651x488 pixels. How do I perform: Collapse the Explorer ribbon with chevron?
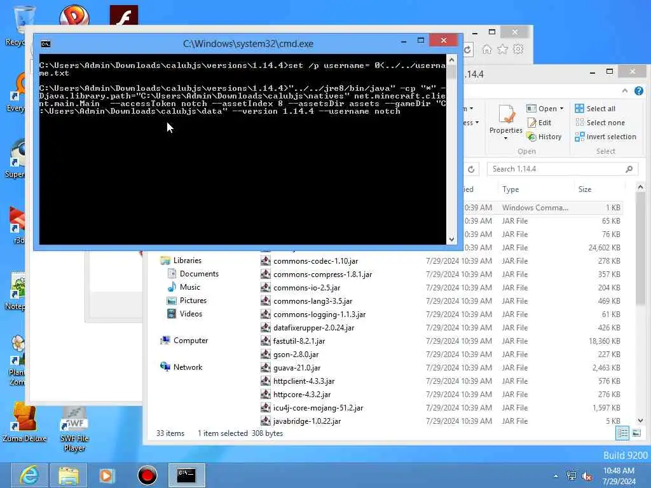[x=625, y=90]
